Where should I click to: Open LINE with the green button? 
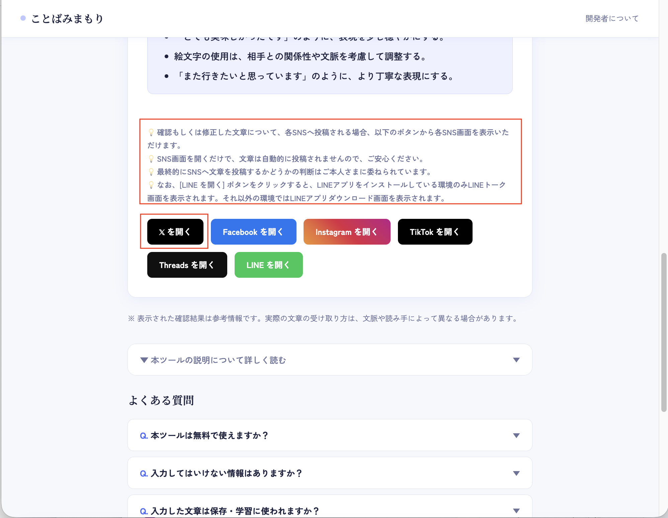click(268, 265)
